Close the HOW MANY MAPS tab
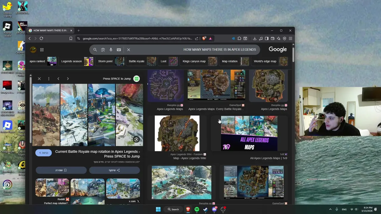This screenshot has width=381, height=214. tap(71, 30)
